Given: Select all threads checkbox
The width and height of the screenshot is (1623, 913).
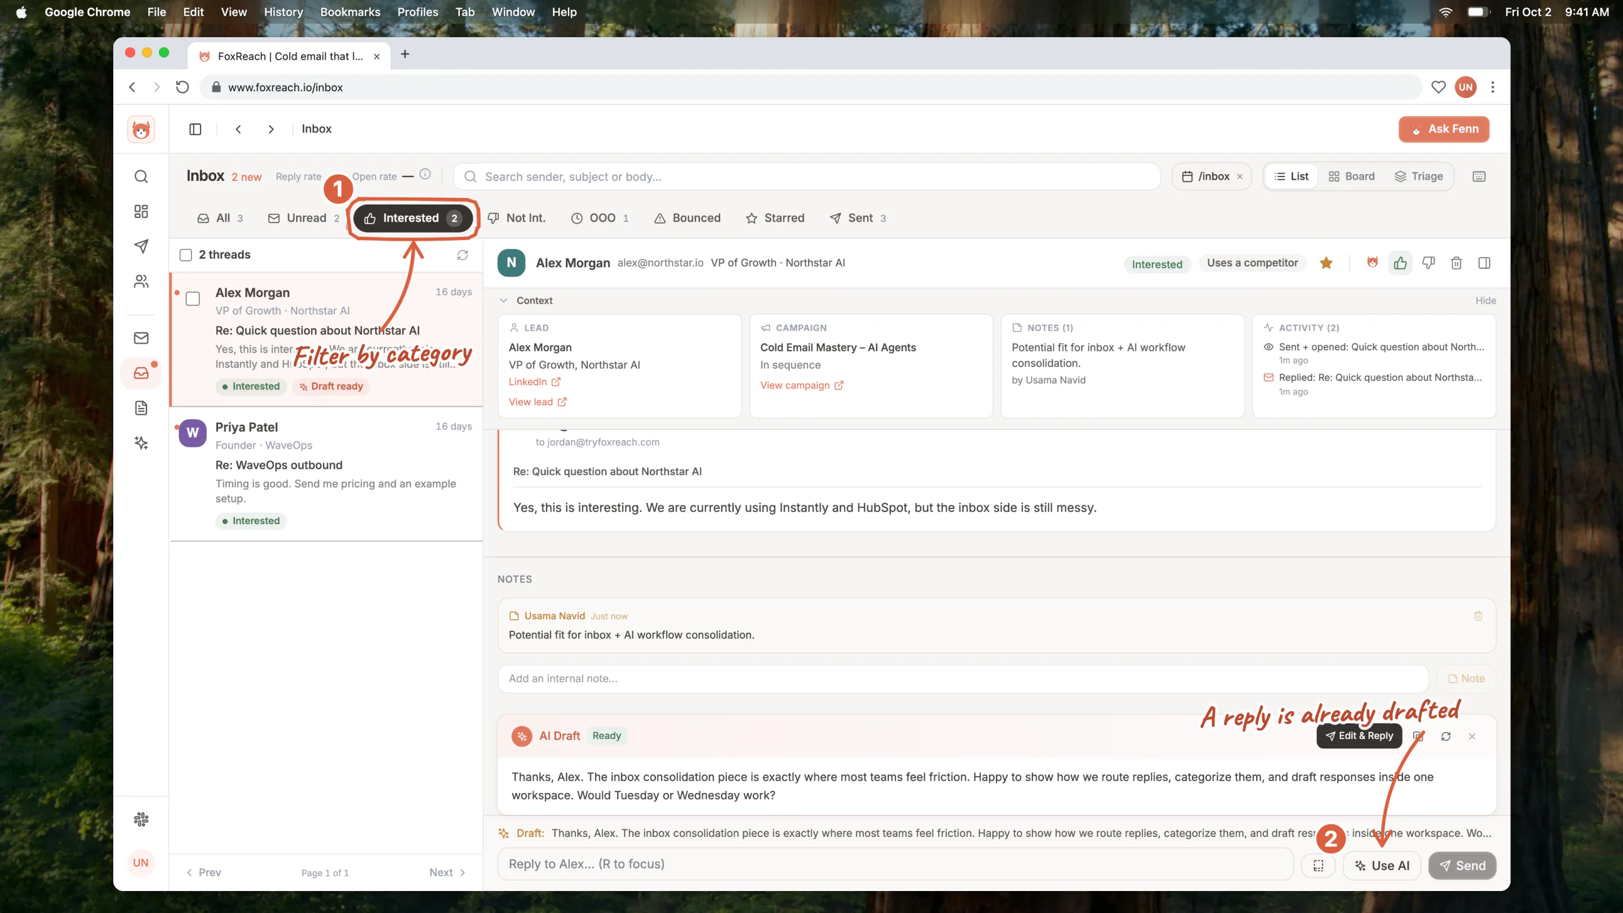Looking at the screenshot, I should click(186, 255).
